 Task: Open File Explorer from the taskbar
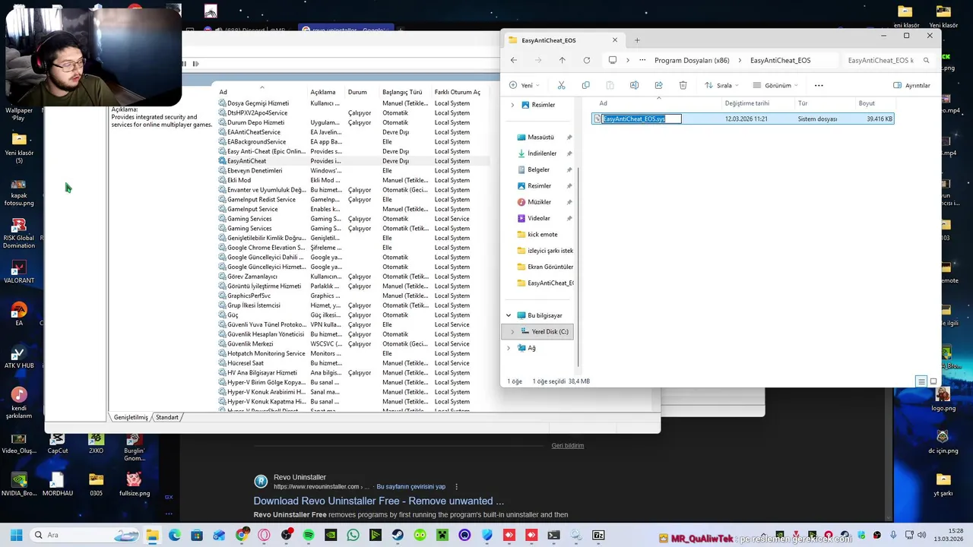click(x=153, y=535)
